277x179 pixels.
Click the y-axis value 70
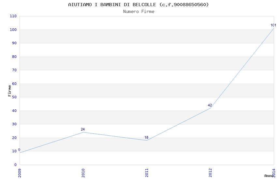click(x=14, y=70)
